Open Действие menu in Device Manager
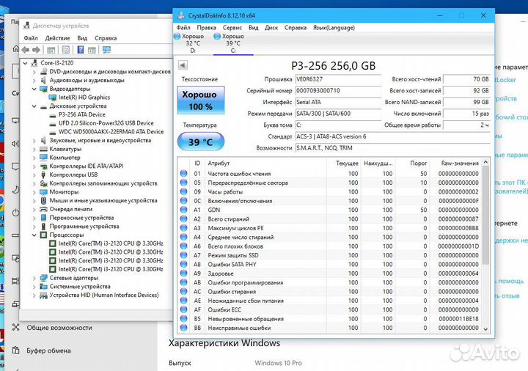This screenshot has width=528, height=371. [58, 38]
